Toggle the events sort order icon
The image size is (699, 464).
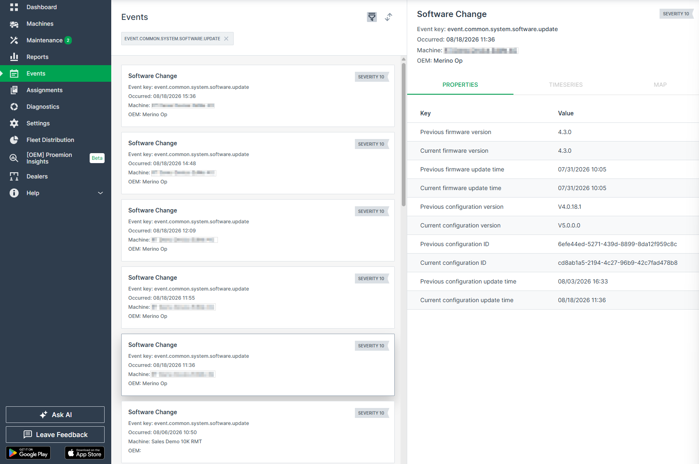click(x=389, y=17)
